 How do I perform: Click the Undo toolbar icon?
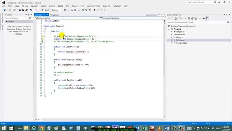tap(31, 10)
